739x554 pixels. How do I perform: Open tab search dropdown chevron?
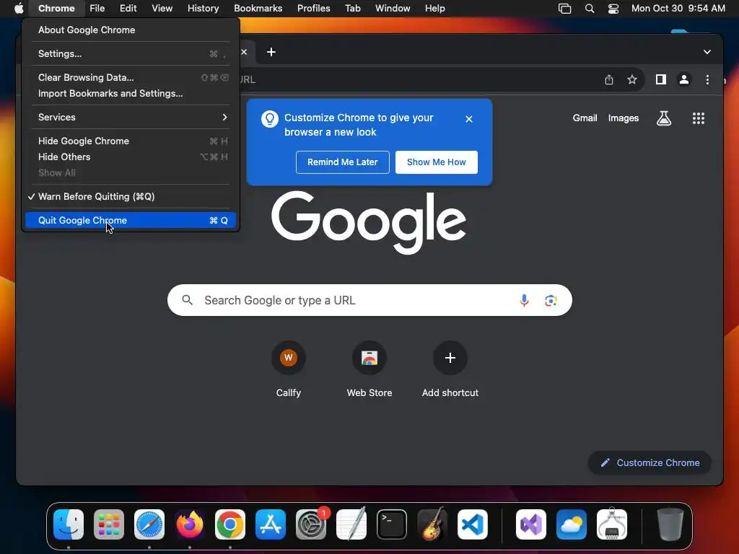707,52
